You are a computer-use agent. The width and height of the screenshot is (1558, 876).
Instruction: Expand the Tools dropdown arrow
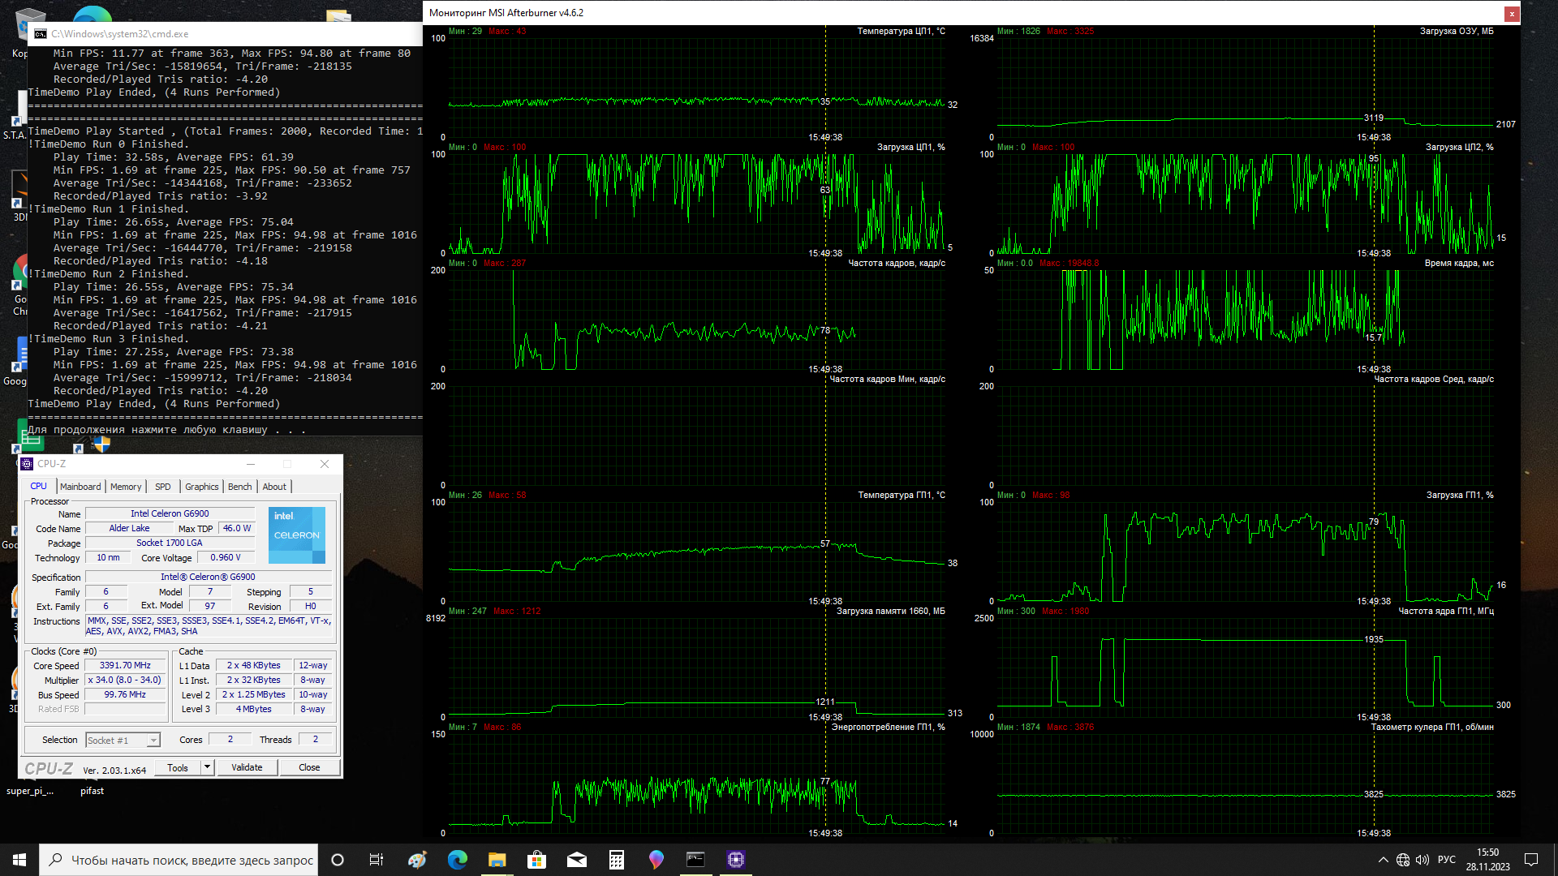[208, 767]
